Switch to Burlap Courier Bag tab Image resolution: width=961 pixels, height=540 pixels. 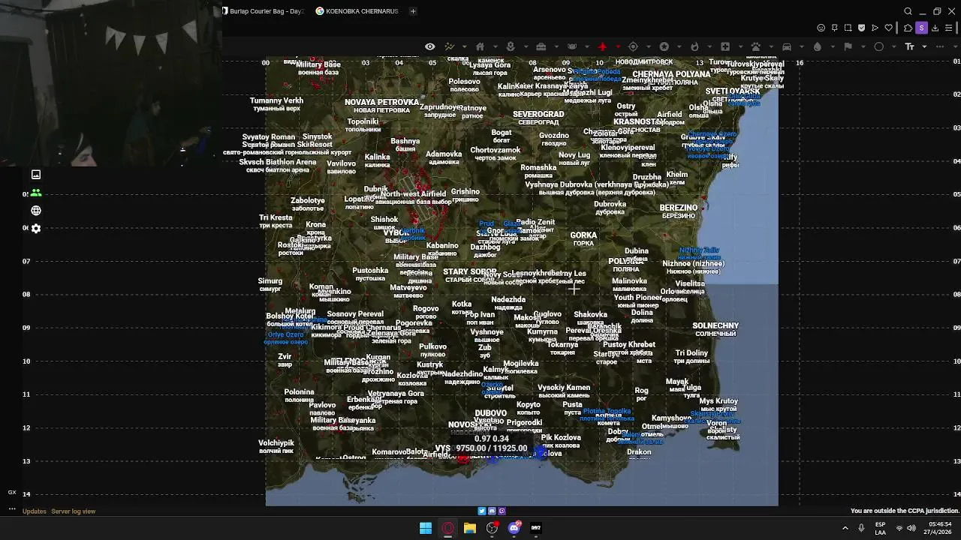263,11
